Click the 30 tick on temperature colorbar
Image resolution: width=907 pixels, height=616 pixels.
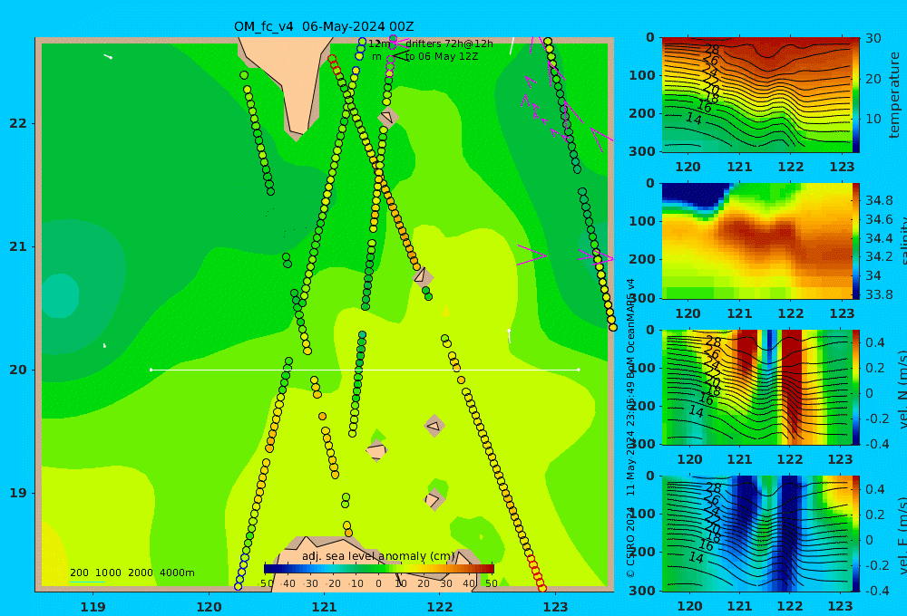click(x=873, y=38)
